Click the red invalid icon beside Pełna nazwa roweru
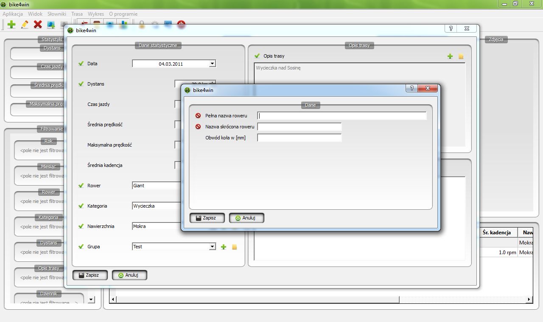 (198, 116)
